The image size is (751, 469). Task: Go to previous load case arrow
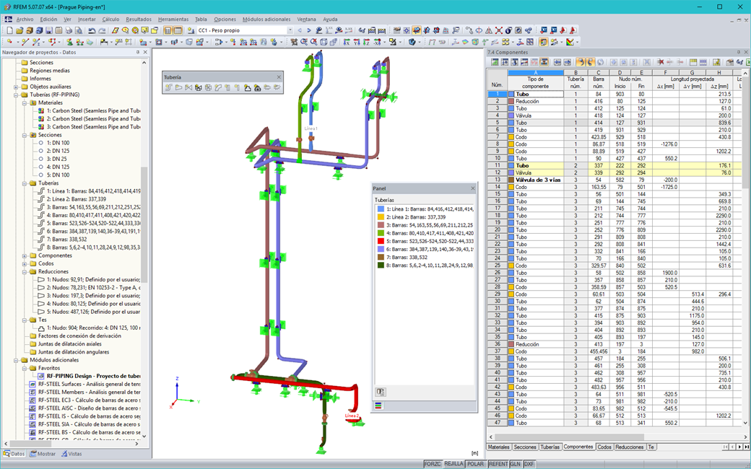click(x=300, y=30)
